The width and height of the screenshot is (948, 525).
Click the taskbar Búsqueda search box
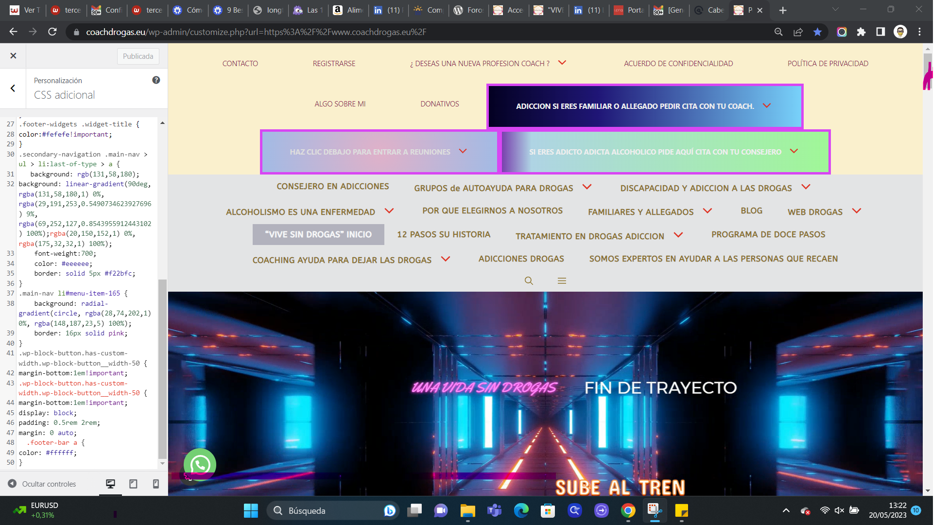[332, 510]
